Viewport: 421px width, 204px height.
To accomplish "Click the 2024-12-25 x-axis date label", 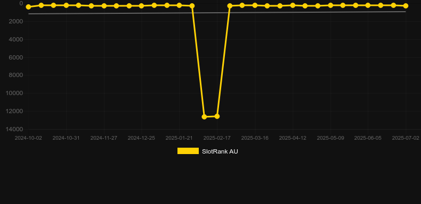I will (x=141, y=138).
